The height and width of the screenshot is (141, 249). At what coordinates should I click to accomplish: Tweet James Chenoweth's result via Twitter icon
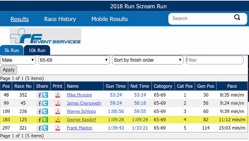pos(45,103)
